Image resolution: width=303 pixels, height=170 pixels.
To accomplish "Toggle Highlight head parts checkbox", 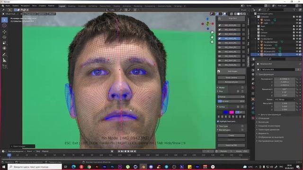I will pos(218,121).
